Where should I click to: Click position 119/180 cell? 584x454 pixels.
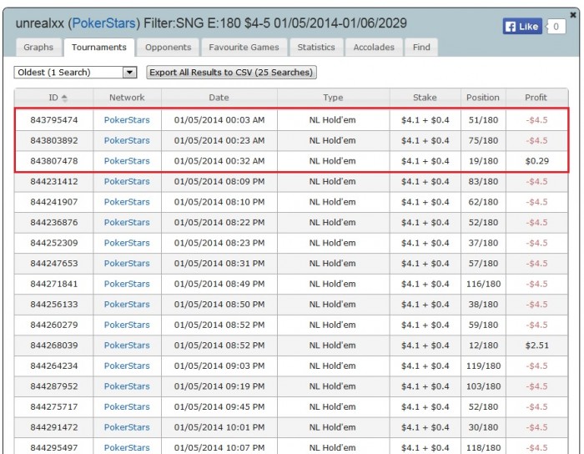click(483, 366)
